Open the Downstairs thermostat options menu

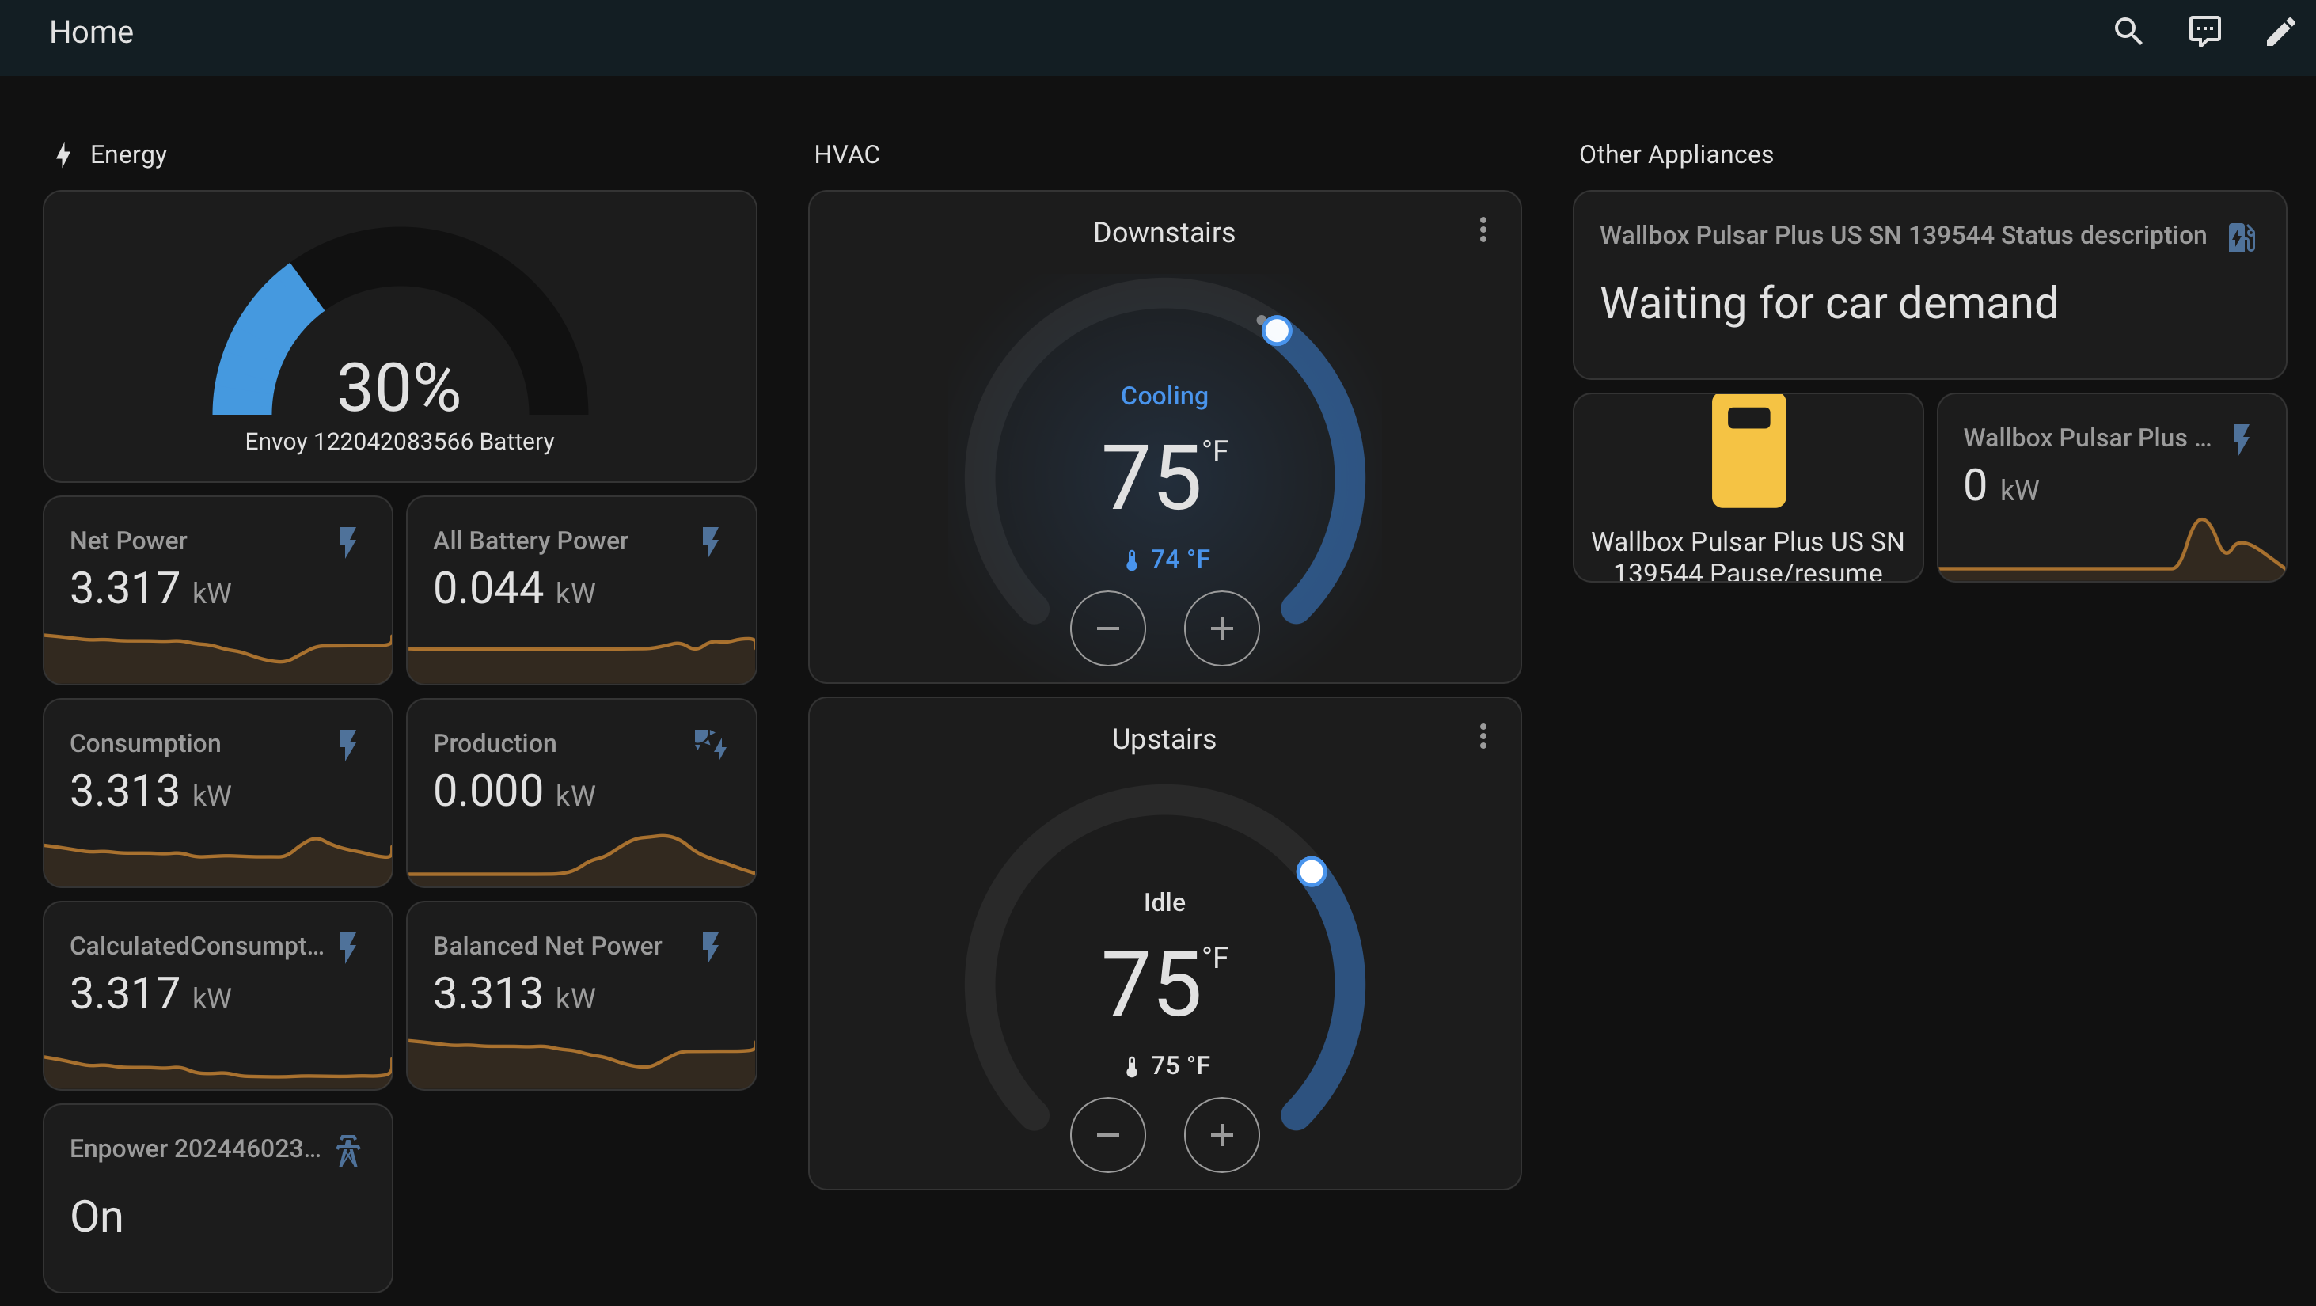(x=1483, y=231)
